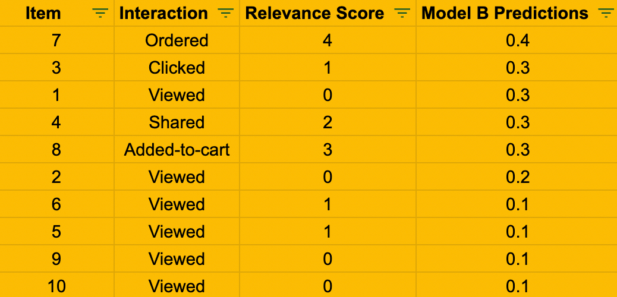Select the Interaction header cell label
617x297 pixels.
(163, 14)
